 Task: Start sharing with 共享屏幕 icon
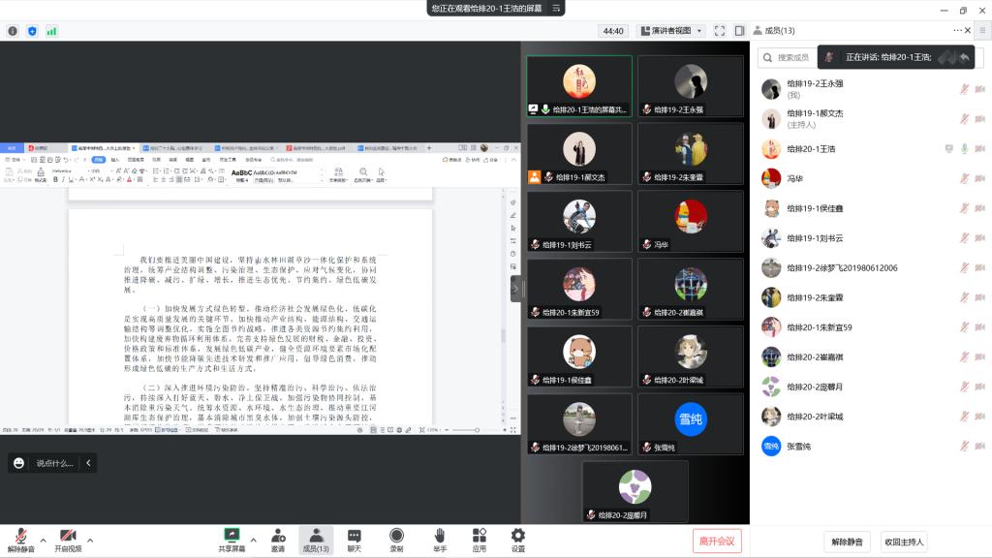coord(232,536)
